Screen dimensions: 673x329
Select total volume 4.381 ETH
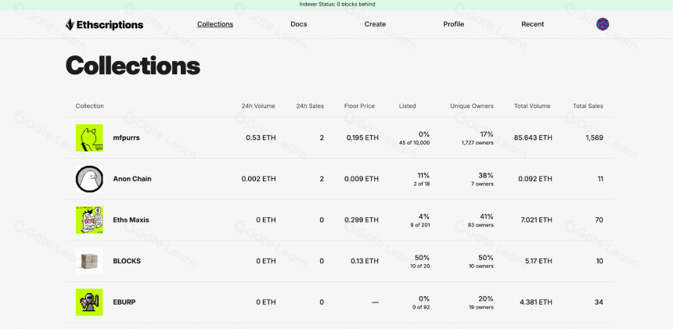click(535, 302)
